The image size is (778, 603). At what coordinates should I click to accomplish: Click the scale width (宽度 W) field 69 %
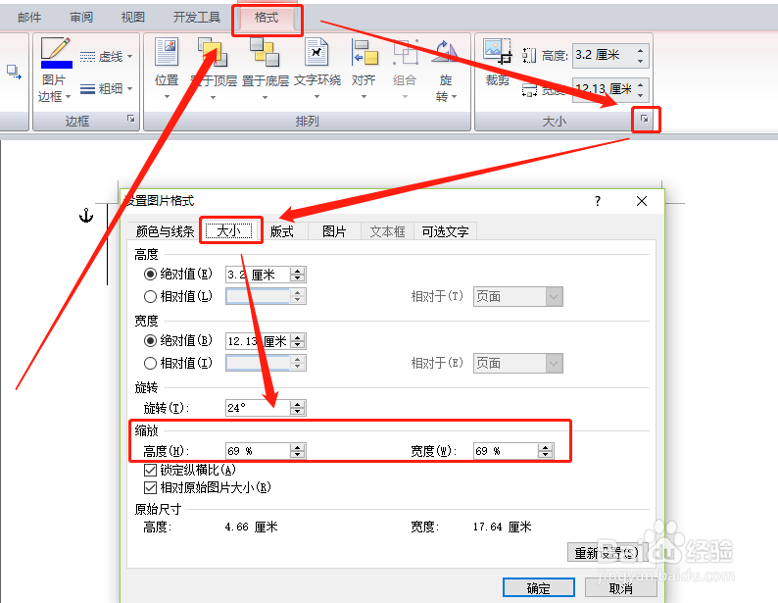[x=506, y=451]
